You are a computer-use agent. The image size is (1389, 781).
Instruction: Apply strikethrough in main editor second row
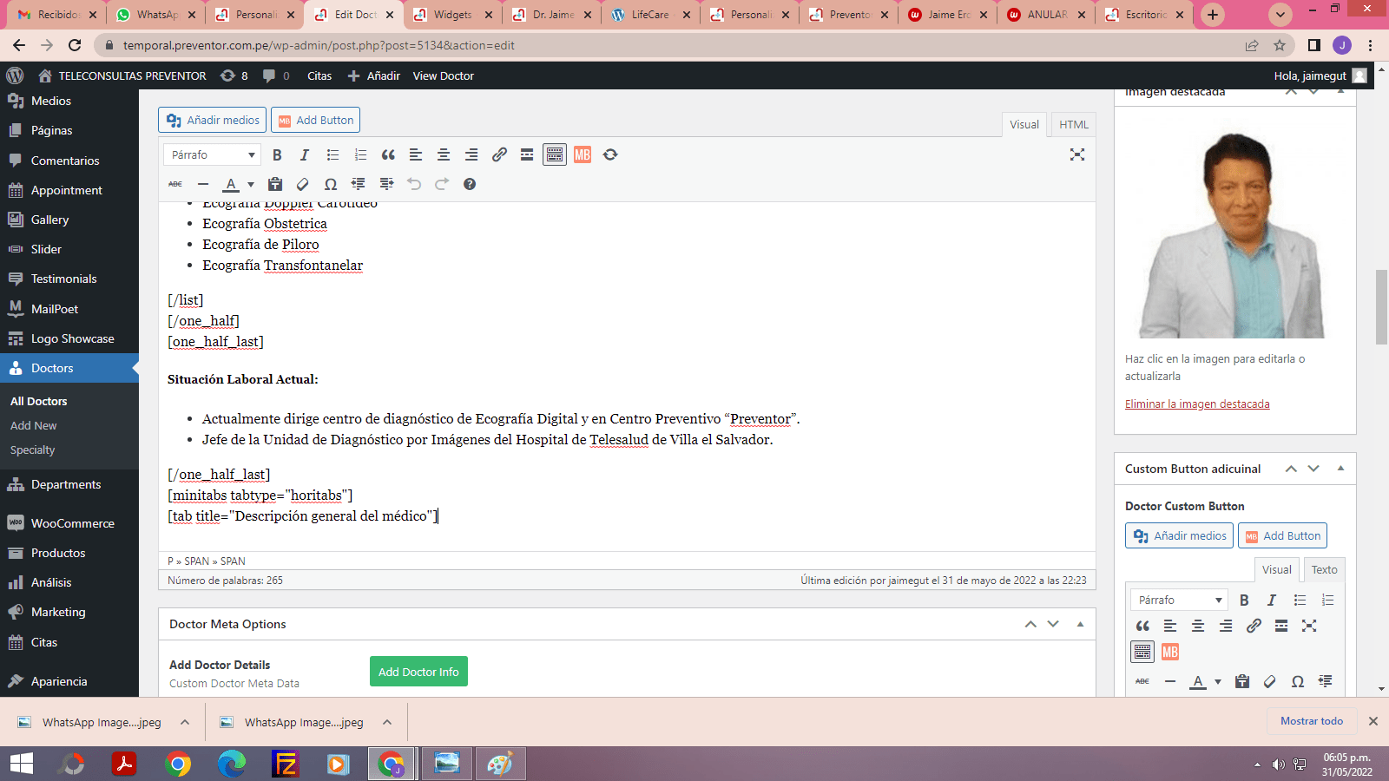coord(175,184)
